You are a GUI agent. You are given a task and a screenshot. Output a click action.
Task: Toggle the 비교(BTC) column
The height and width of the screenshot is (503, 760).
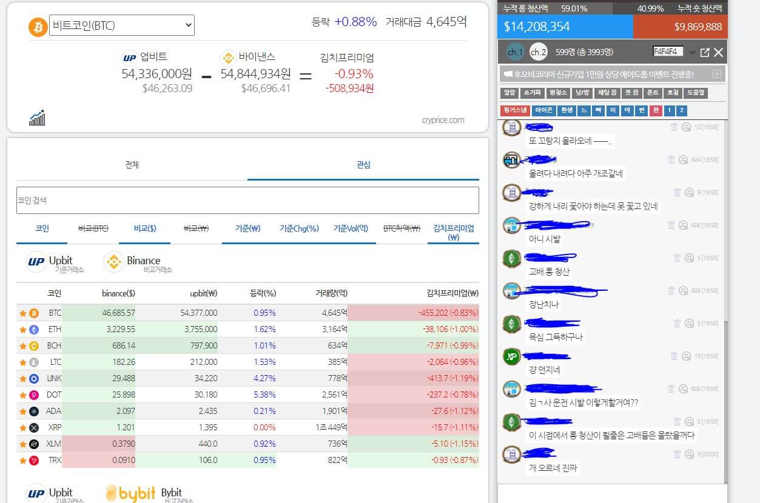point(93,229)
